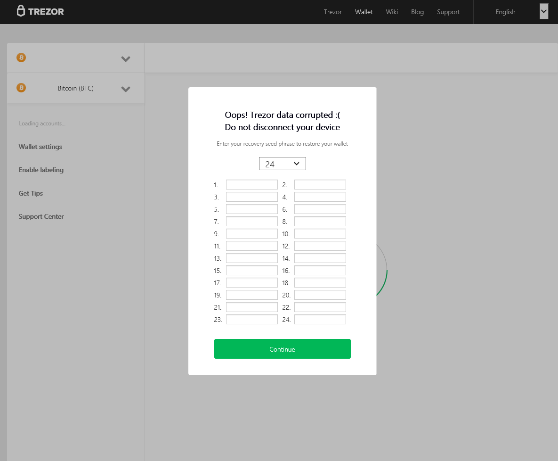Image resolution: width=558 pixels, height=461 pixels.
Task: Click seed word field 23
Action: pyautogui.click(x=251, y=319)
